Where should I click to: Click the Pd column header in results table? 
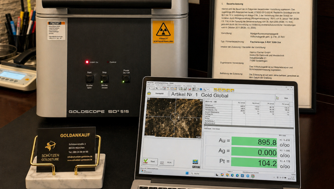(x=285, y=104)
